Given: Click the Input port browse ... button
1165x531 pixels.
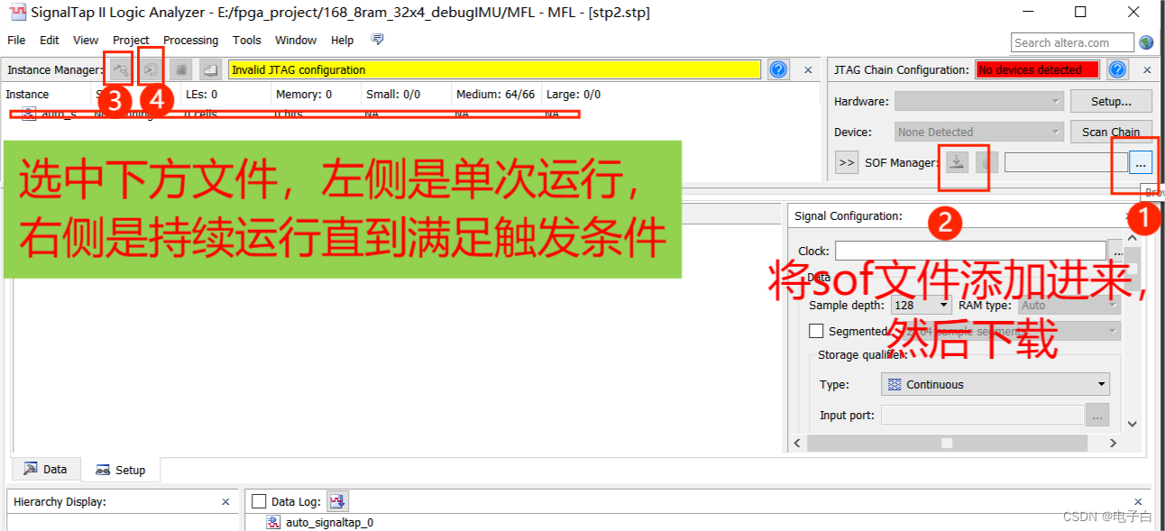Looking at the screenshot, I should pyautogui.click(x=1096, y=415).
